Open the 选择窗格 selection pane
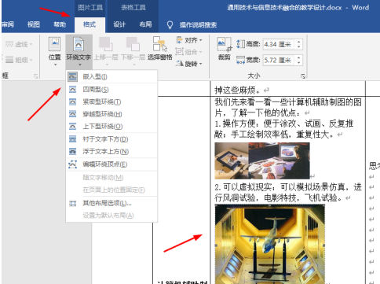380x284 pixels. pos(160,49)
